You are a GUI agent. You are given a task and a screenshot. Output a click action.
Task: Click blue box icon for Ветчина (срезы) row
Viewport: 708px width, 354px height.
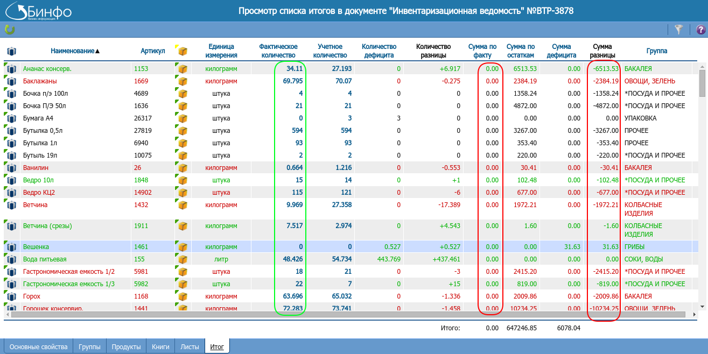(11, 226)
